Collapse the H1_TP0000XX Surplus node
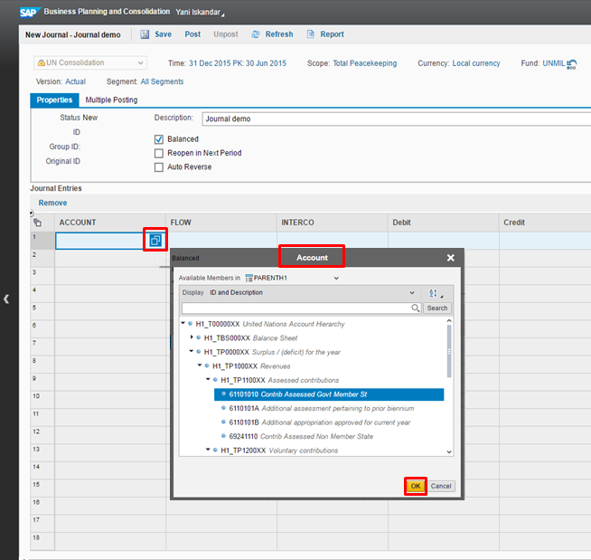Screen dimensions: 591x560 [192, 351]
